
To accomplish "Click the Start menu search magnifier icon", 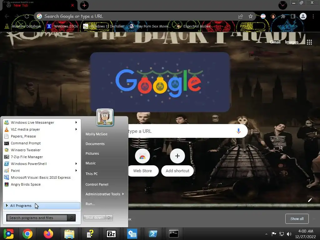I will coord(72,218).
